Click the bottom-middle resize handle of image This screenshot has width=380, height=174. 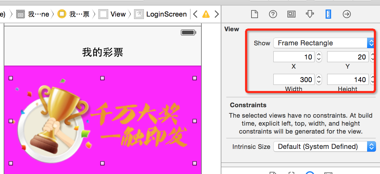(102, 163)
